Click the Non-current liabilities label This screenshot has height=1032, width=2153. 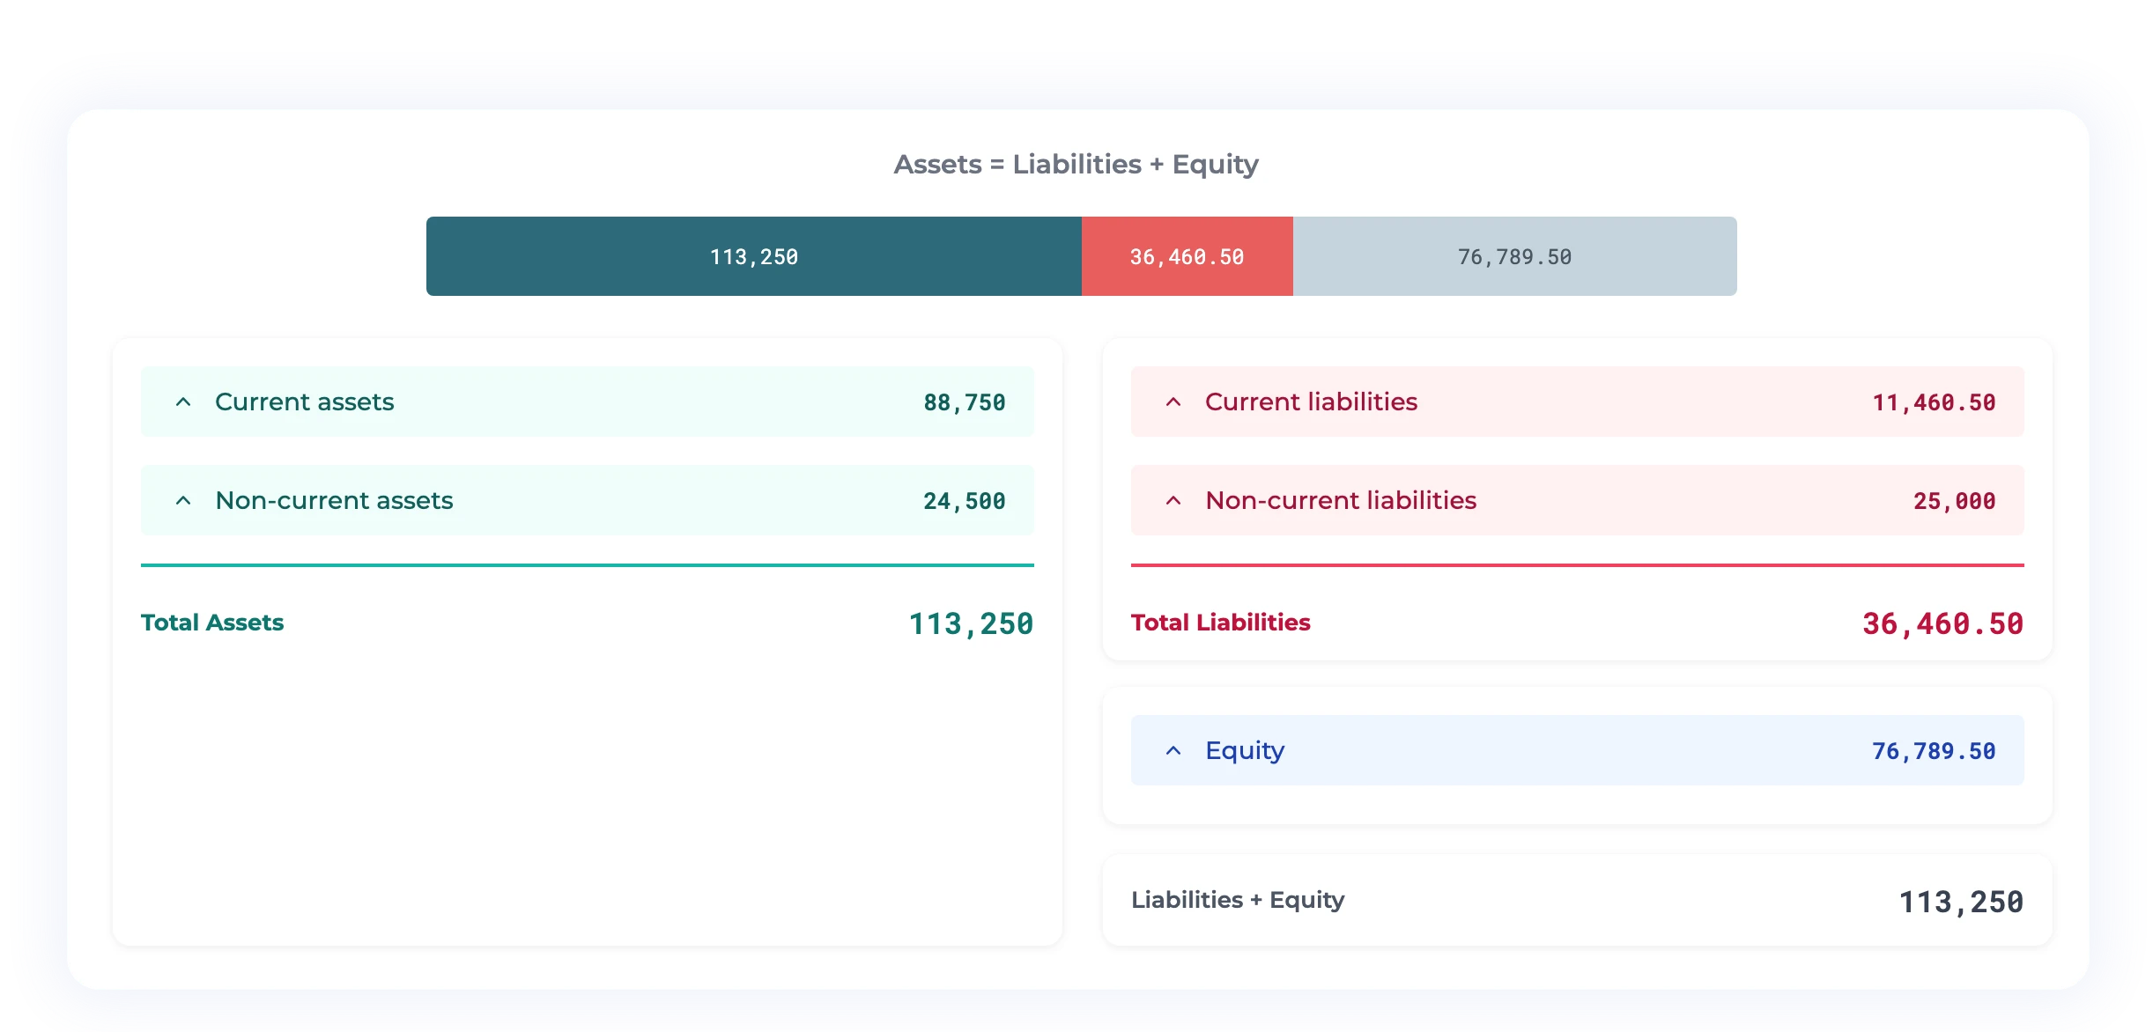(1341, 500)
